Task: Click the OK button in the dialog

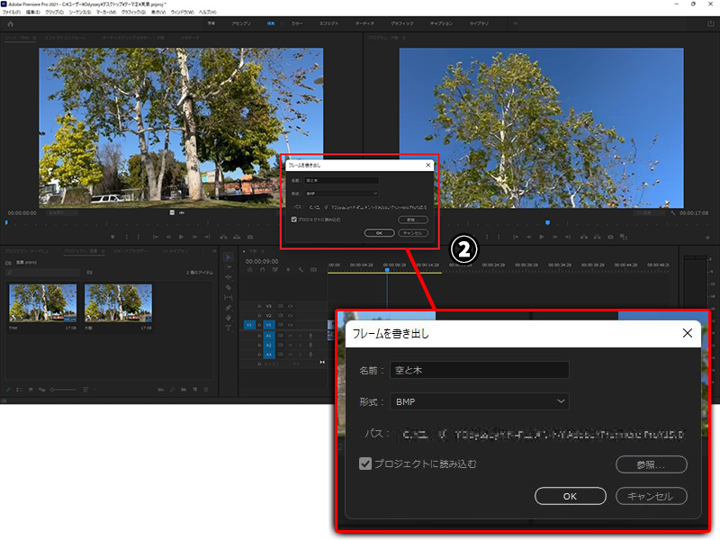Action: click(x=569, y=496)
